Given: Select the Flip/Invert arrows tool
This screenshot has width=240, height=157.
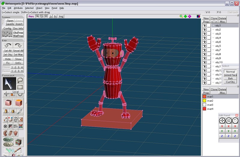Looking at the screenshot, I should (16, 119).
